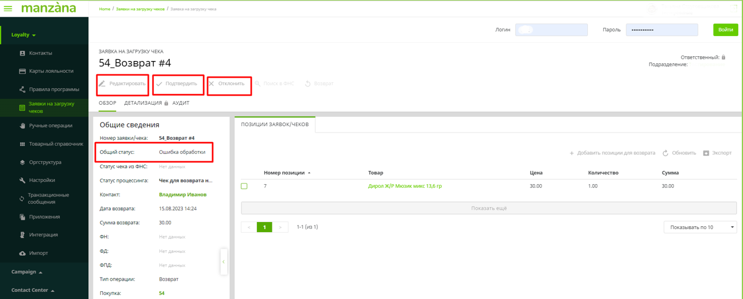Image resolution: width=743 pixels, height=299 pixels.
Task: Open the Показывать по 10 dropdown
Action: (700, 227)
